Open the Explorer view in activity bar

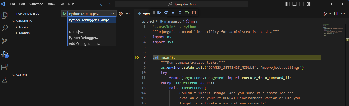coord(5,15)
